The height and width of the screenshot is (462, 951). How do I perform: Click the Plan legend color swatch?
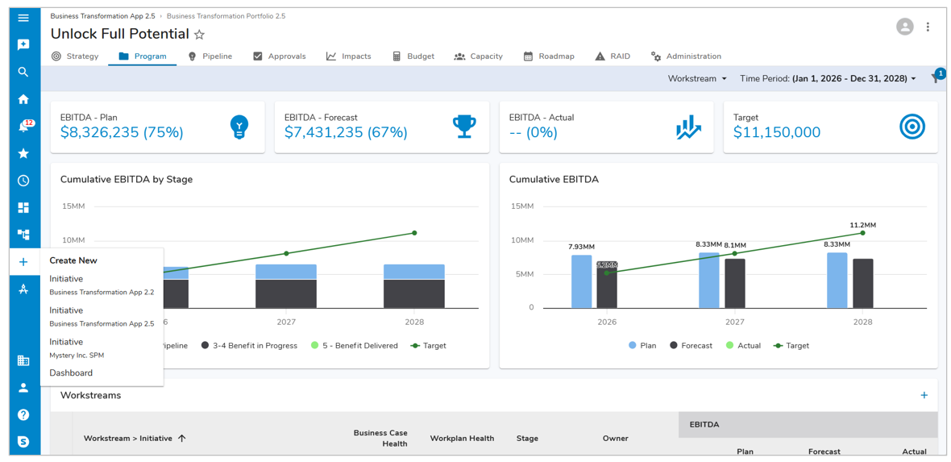[x=633, y=346]
